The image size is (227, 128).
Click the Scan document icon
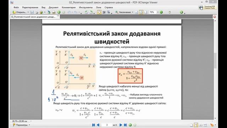tap(49, 12)
